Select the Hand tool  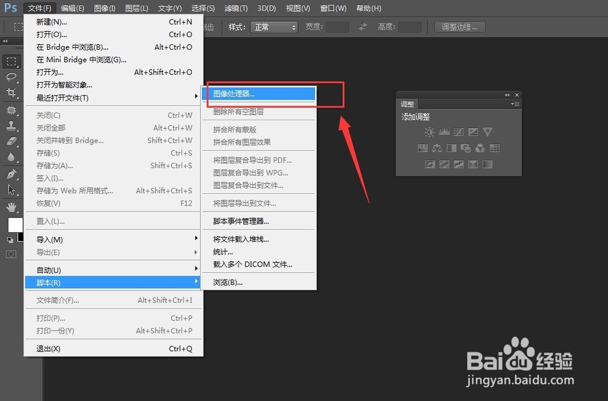[12, 207]
